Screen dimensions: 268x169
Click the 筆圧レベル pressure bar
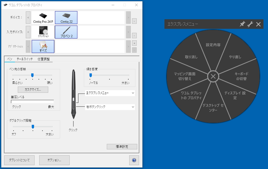32,102
